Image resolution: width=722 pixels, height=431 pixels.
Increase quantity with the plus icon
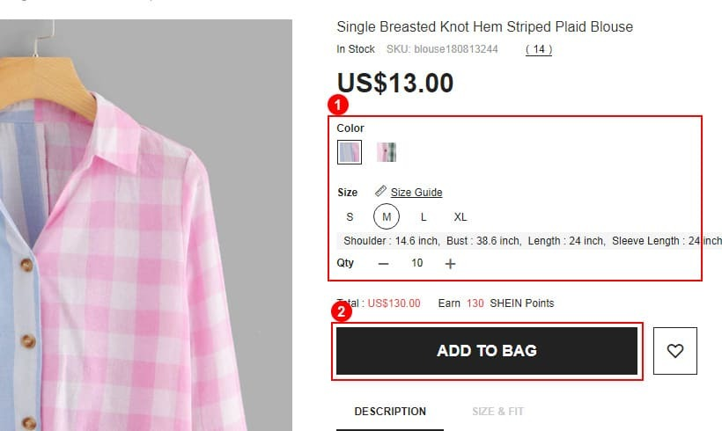point(450,264)
